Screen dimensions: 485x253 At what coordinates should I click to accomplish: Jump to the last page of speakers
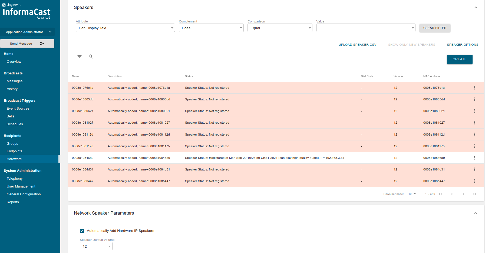point(474,194)
